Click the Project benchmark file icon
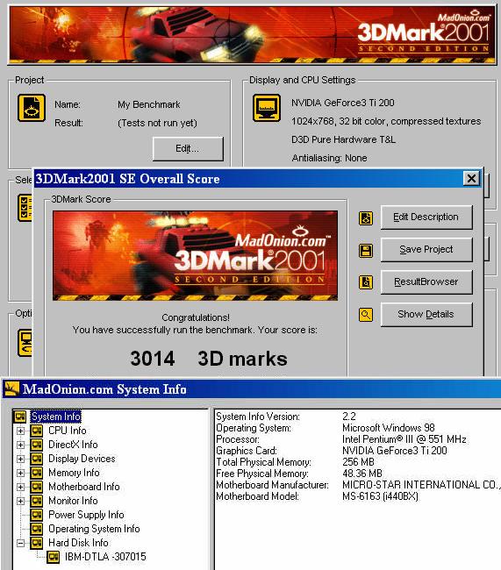Image resolution: width=501 pixels, height=570 pixels. click(x=32, y=108)
